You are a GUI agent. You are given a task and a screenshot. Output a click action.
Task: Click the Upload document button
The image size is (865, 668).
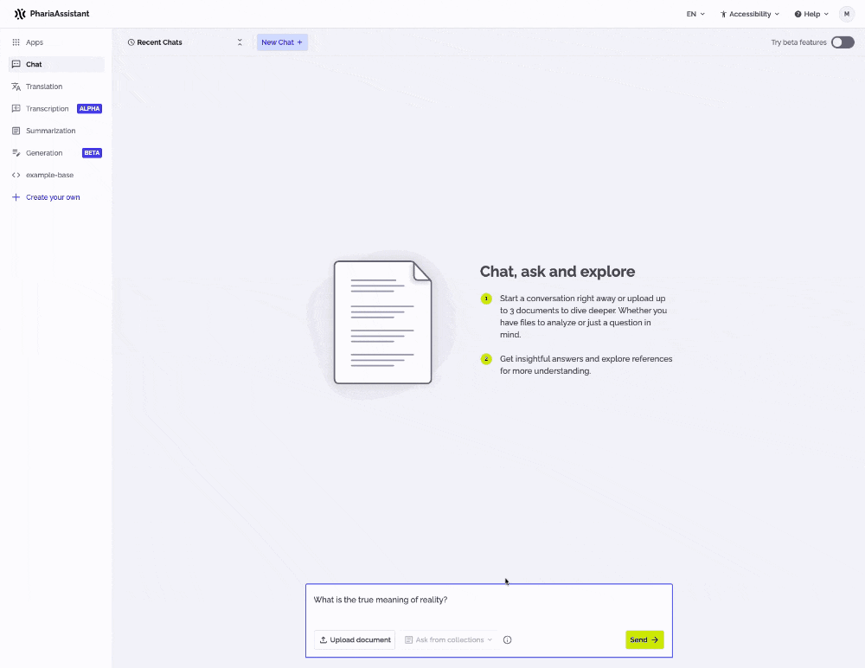pos(354,639)
